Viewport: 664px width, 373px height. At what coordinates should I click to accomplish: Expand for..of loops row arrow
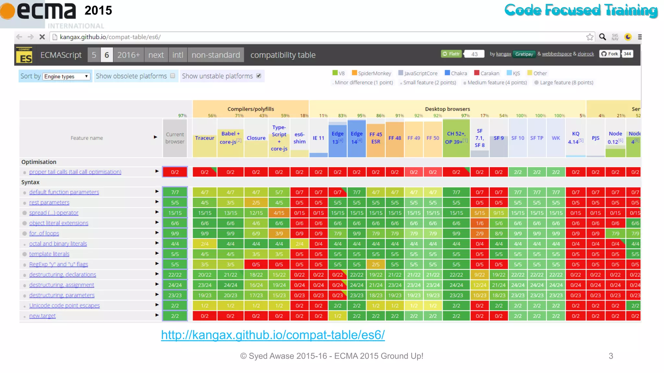(x=157, y=233)
